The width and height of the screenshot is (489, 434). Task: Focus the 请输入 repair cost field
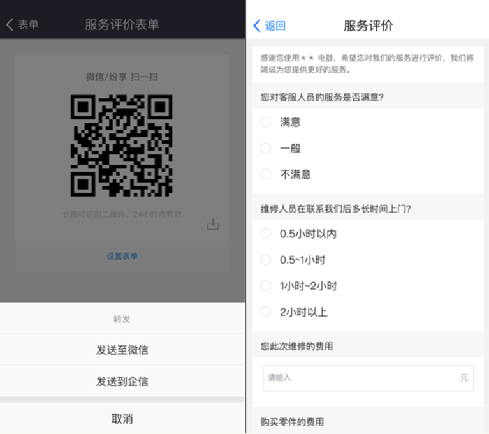(x=368, y=378)
